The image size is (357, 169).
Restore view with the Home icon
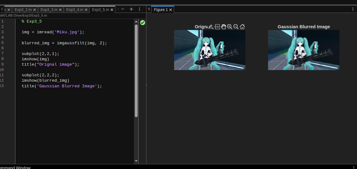pos(242,27)
